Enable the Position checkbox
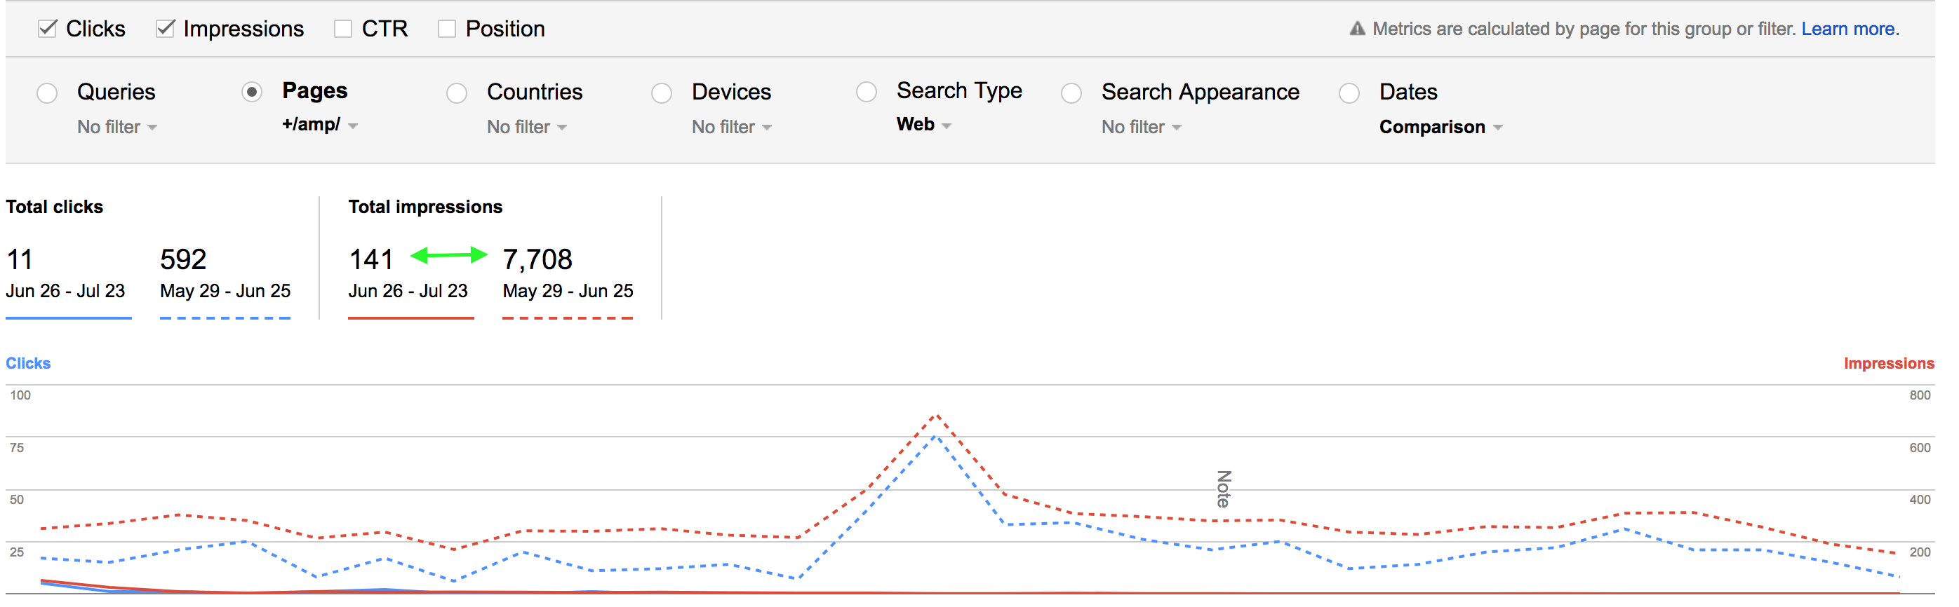The image size is (1959, 607). click(447, 29)
